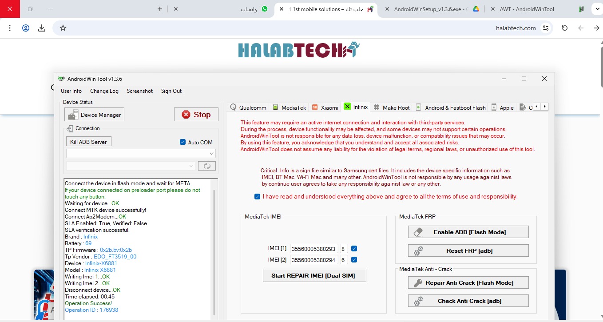Close the AndroidWinSetup browser tab
Screen dimensions: 603x322
[387, 9]
